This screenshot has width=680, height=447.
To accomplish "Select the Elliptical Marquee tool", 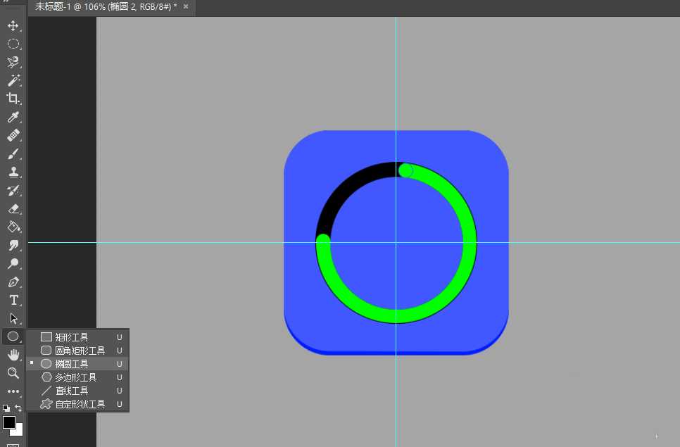I will [13, 44].
